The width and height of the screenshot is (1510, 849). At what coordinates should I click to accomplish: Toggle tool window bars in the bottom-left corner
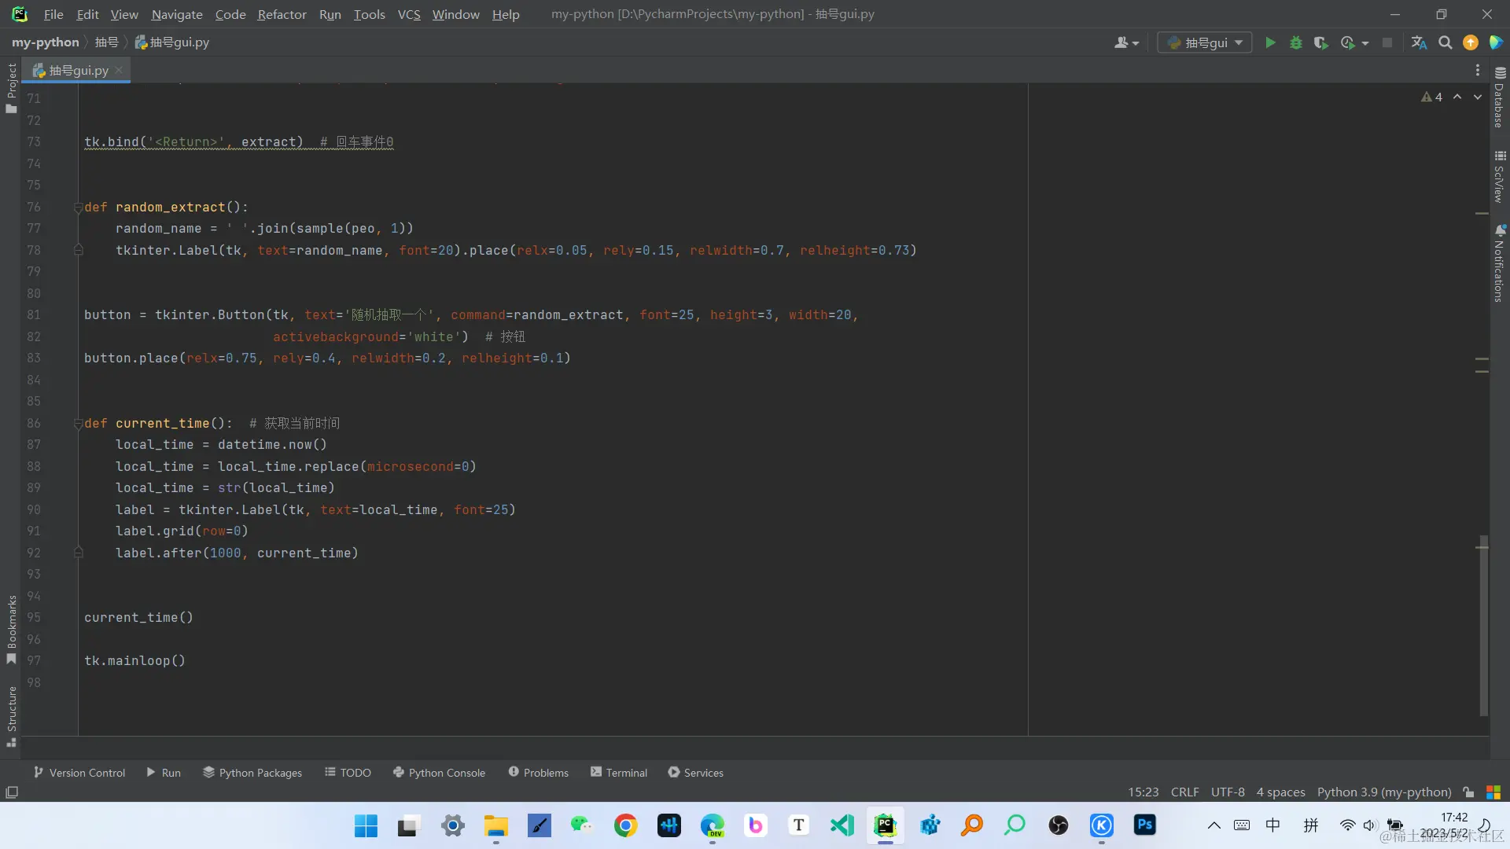pos(12,792)
